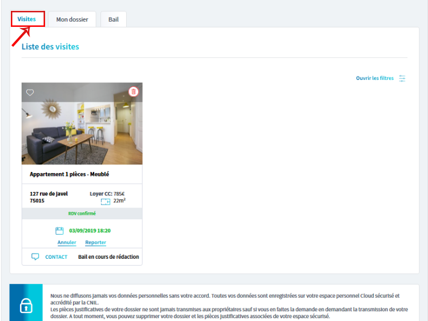This screenshot has height=321, width=428.
Task: Click the calendar icon beside visit date
Action: tap(59, 231)
